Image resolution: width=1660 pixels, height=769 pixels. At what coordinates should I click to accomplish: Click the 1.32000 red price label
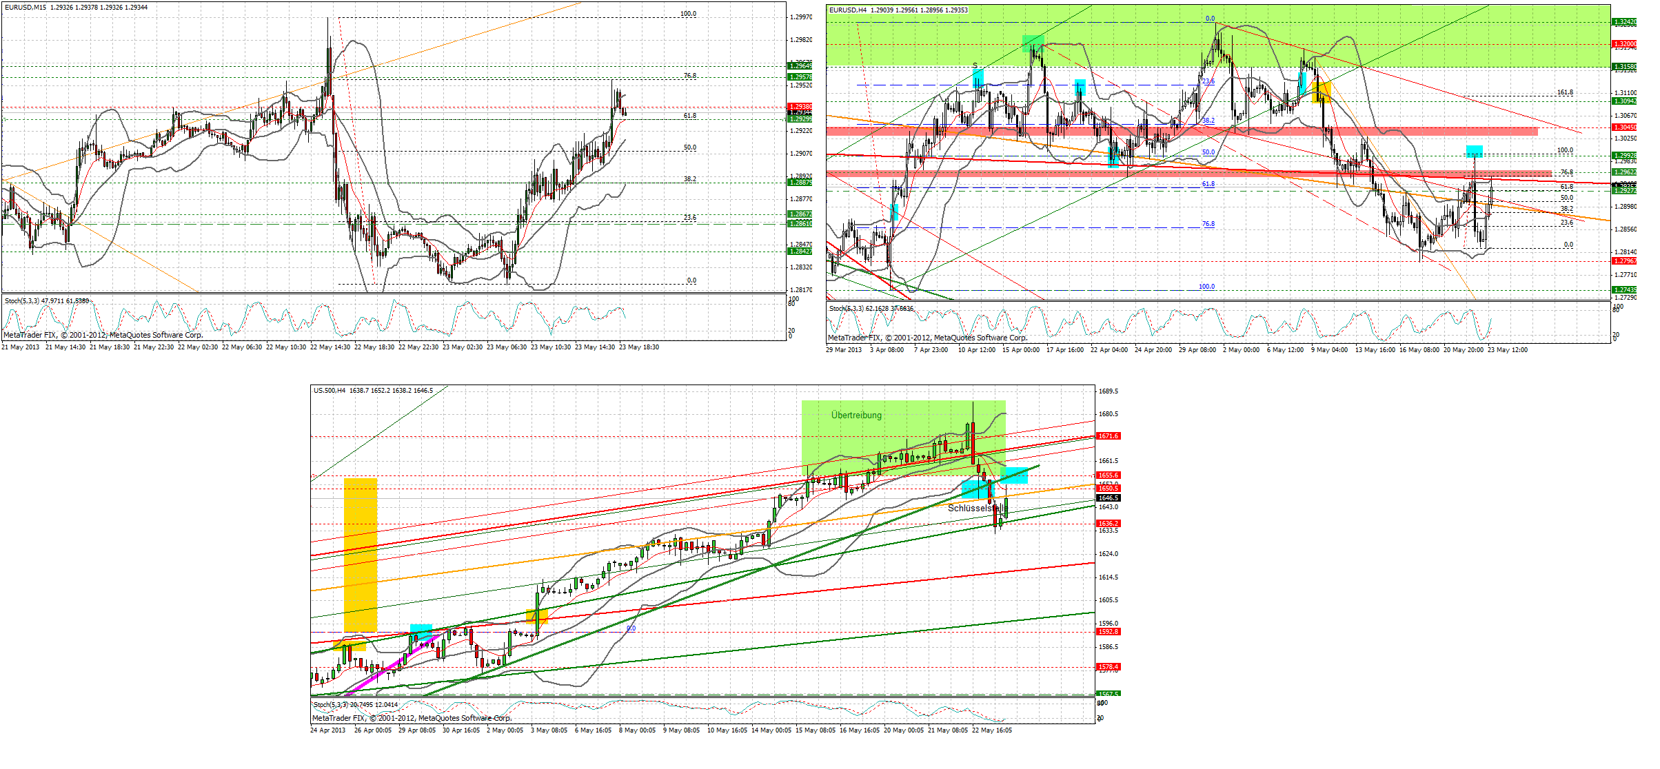[x=1624, y=44]
